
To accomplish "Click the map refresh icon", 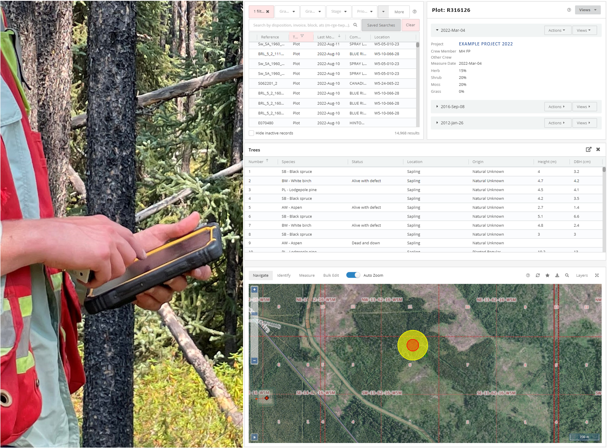I will 537,276.
